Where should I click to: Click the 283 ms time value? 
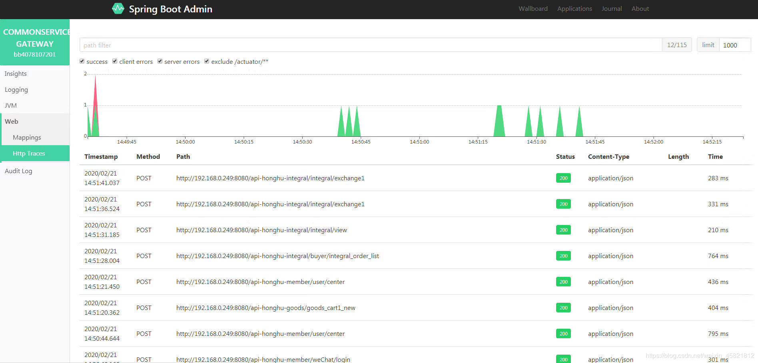718,178
